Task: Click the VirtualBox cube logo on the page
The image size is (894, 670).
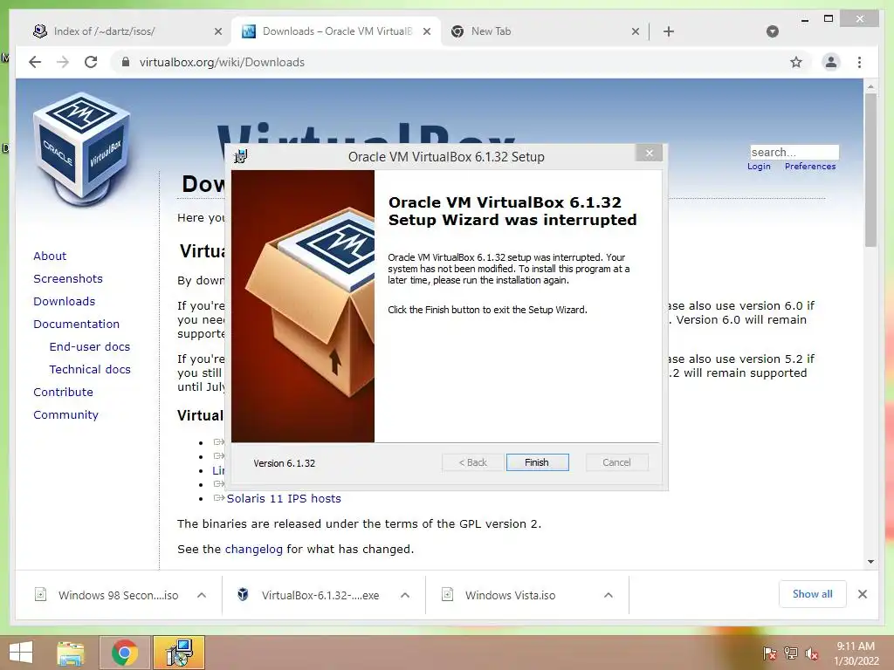Action: [81, 148]
